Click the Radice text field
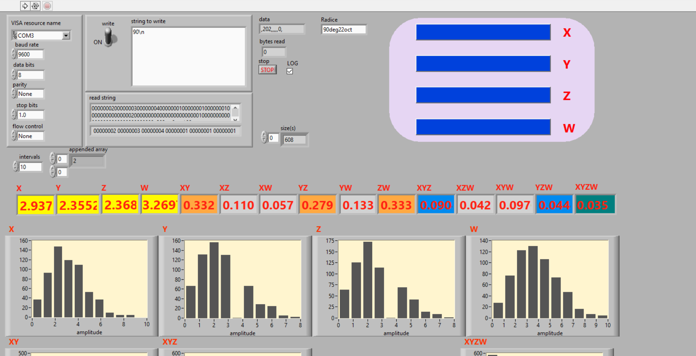Viewport: 696px width, 356px height. click(x=343, y=29)
